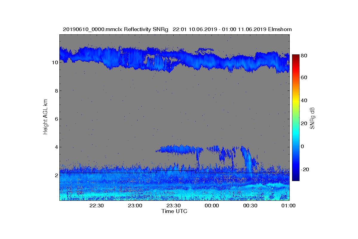Click the dark blue bottom of the colorbar
This screenshot has width=358, height=239.
click(x=295, y=177)
